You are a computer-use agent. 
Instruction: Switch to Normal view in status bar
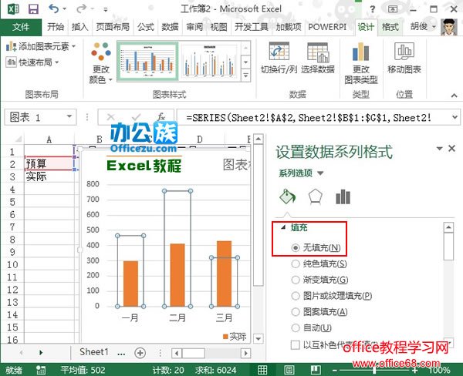pyautogui.click(x=262, y=370)
